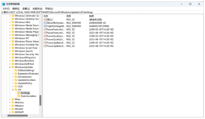Select the WindowsMitigation tree item
Screen dimensions: 205x119
point(25,57)
